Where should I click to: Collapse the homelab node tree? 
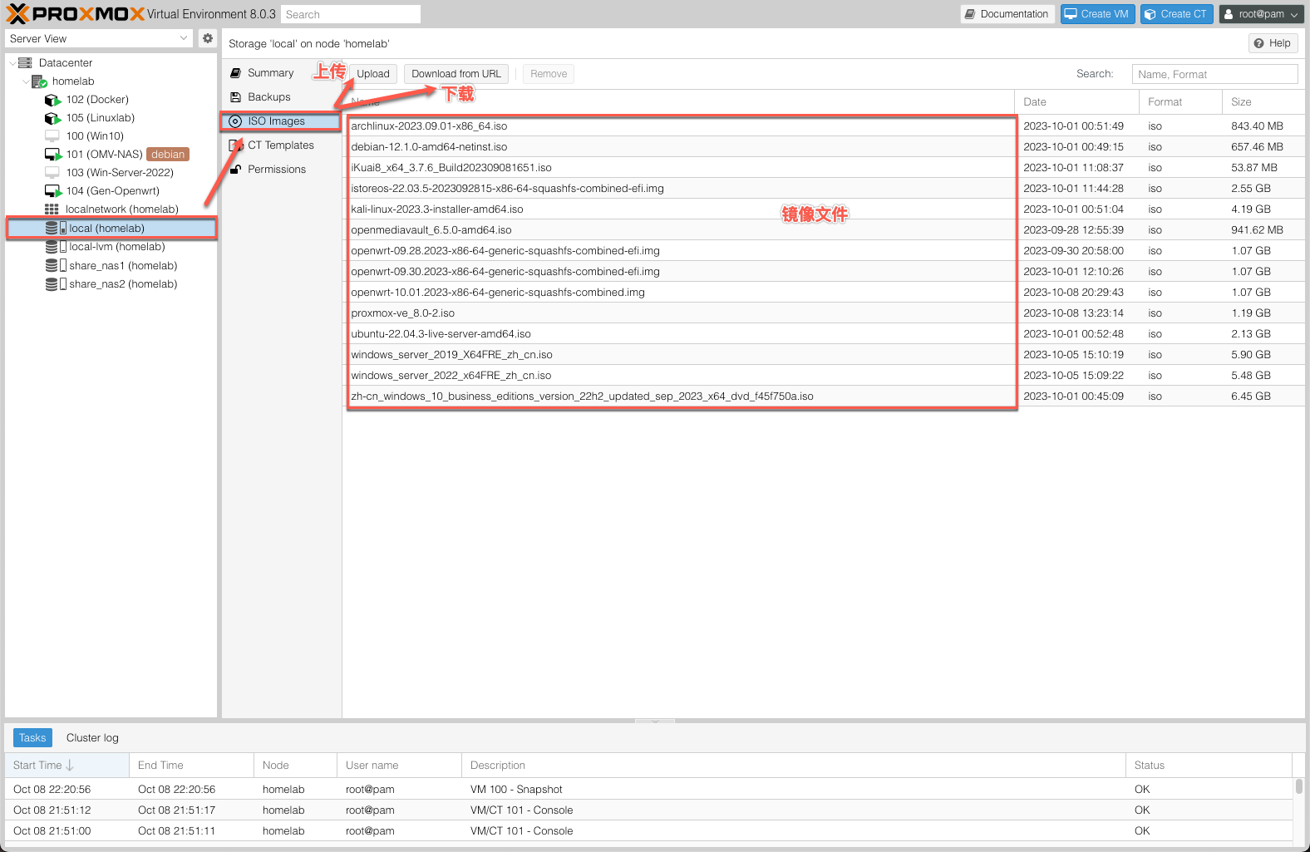[26, 81]
